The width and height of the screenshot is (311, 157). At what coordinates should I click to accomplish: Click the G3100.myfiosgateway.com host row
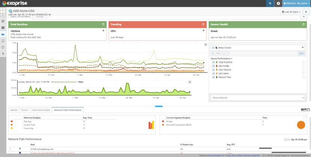[158, 149]
